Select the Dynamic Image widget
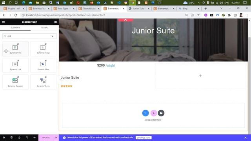Image resolution: width=251 pixels, height=141 pixels. click(44, 49)
